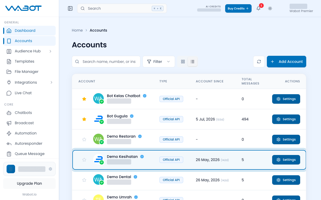Screen dimensions: 321x200
Task: Click verified badge beside Bot Kelas Chatbot
Action: (x=145, y=96)
